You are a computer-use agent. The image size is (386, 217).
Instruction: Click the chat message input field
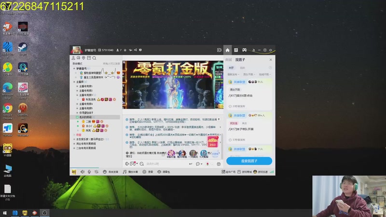pyautogui.click(x=166, y=164)
